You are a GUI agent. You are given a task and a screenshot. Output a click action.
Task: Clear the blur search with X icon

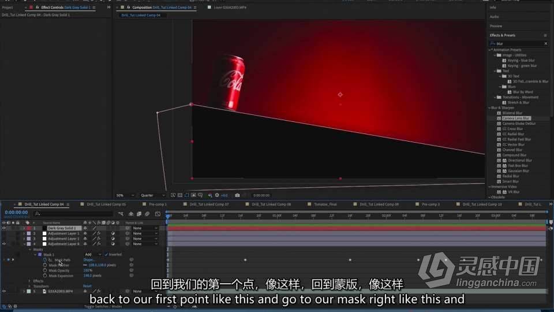point(546,43)
